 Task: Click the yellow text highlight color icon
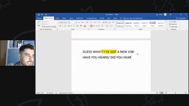pyautogui.click(x=81, y=26)
